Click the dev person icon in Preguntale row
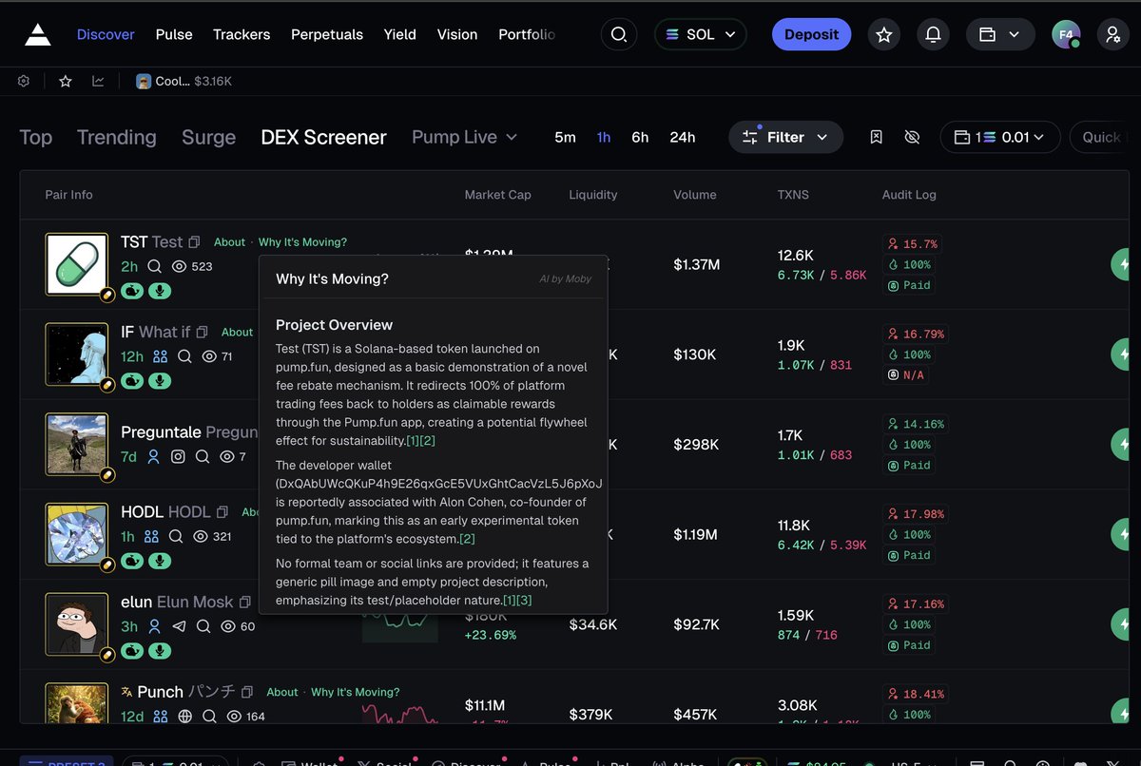 pyautogui.click(x=153, y=456)
